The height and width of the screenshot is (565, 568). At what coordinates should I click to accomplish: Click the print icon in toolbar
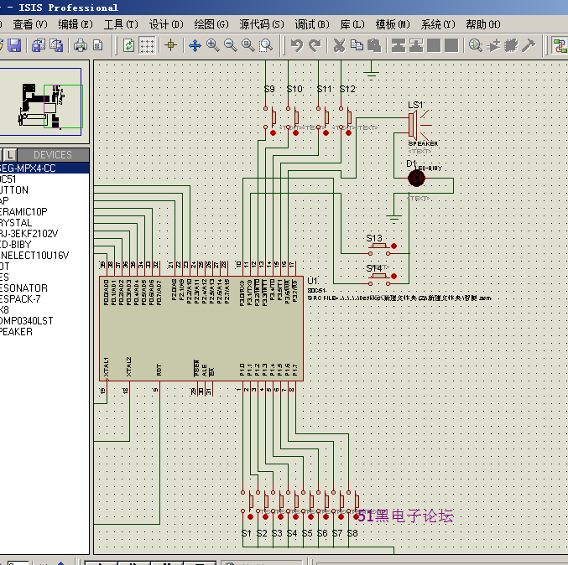click(x=81, y=45)
